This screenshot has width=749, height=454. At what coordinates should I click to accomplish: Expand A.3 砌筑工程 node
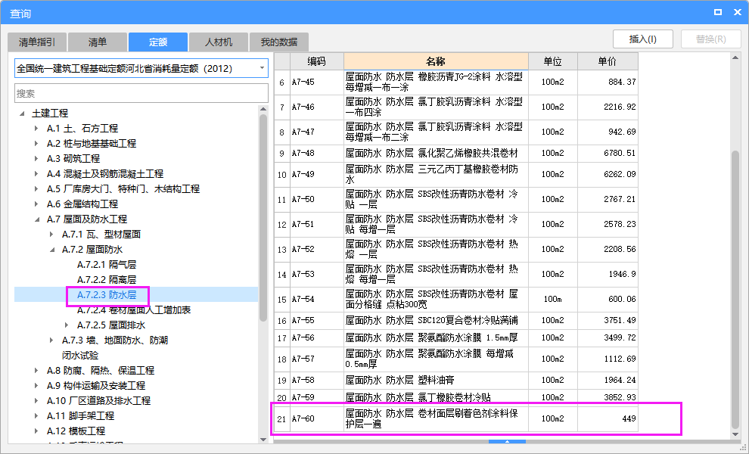tap(37, 159)
